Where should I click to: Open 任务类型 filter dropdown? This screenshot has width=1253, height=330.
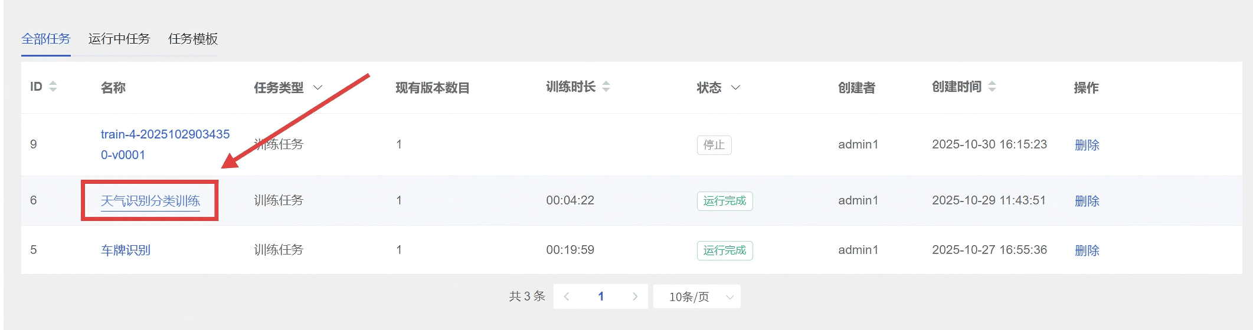318,88
